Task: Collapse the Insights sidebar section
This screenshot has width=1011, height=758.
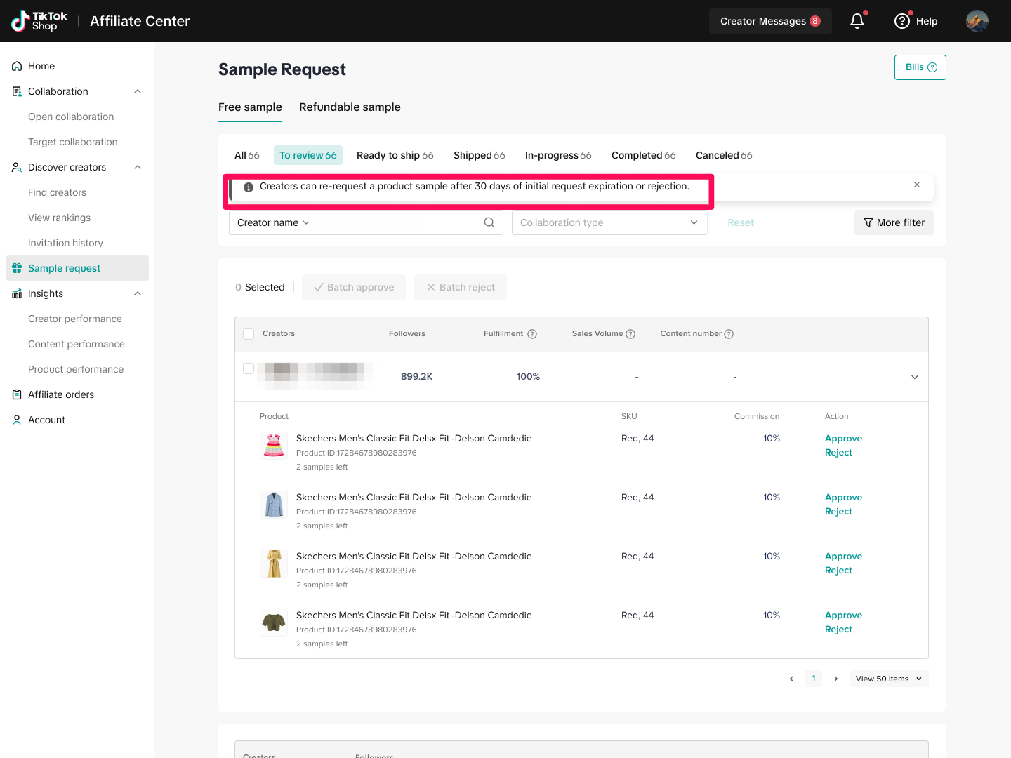Action: (x=138, y=293)
